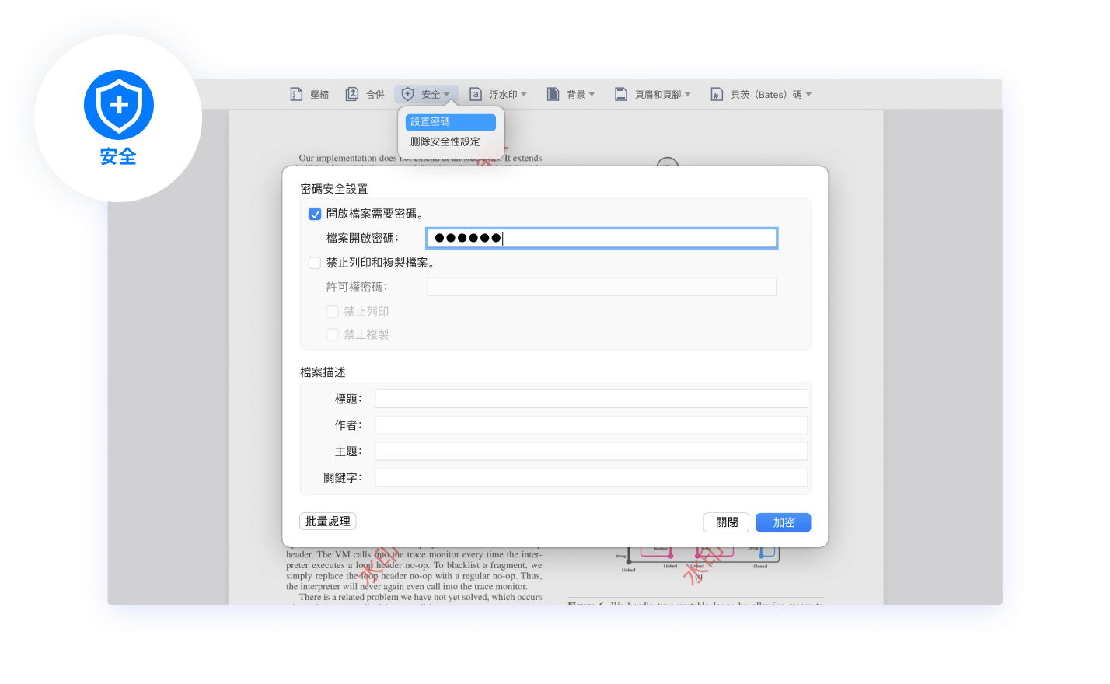This screenshot has width=1110, height=684.
Task: Expand the 貝茨 (Bates) 碼 dropdown arrow
Action: coord(808,95)
